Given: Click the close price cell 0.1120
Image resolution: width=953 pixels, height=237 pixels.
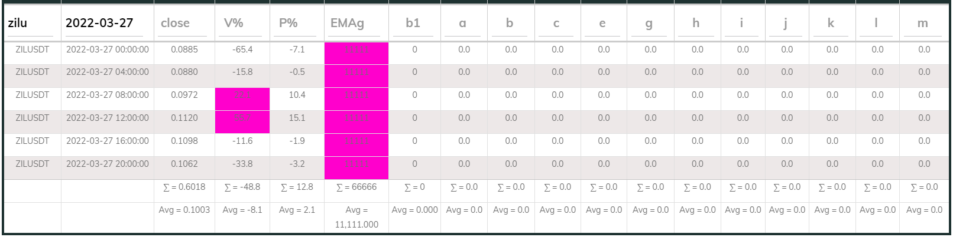Looking at the screenshot, I should point(184,118).
